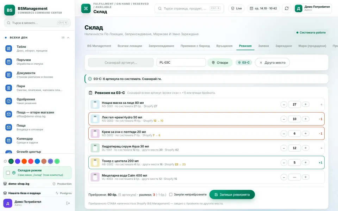Switch to the Заприхождаване tab

tap(161, 46)
